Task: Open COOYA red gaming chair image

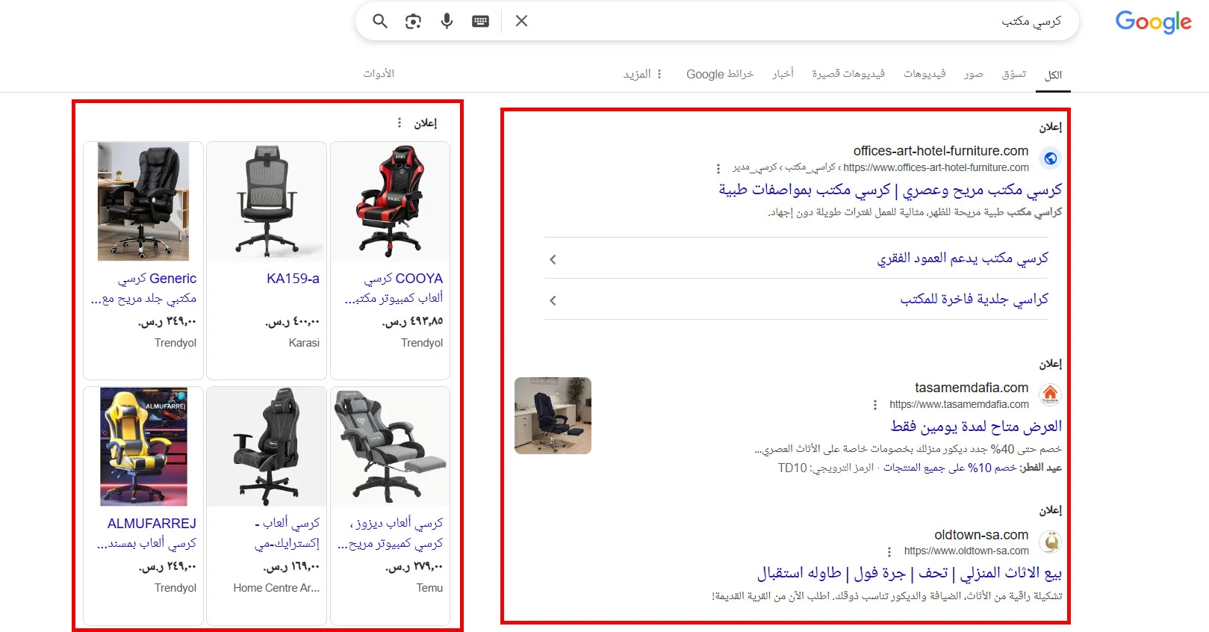Action: click(391, 202)
